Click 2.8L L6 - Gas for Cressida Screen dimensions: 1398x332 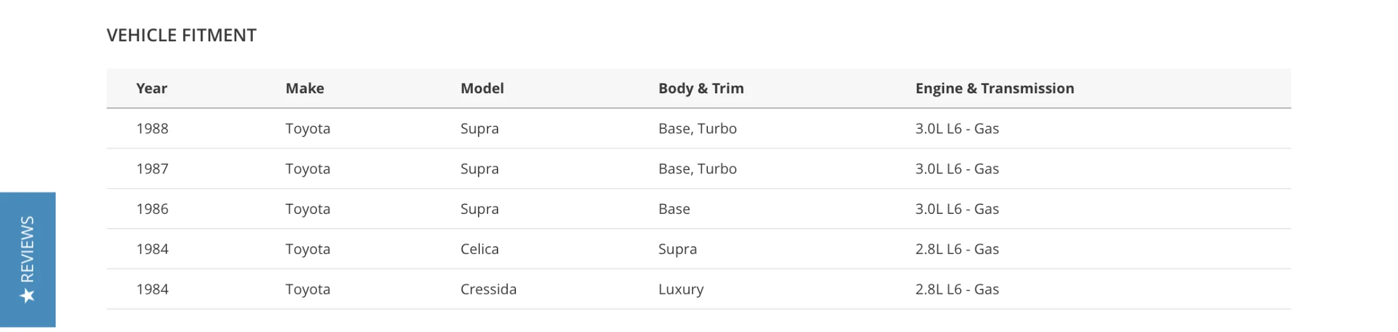pos(956,289)
